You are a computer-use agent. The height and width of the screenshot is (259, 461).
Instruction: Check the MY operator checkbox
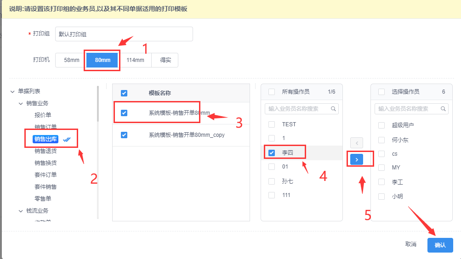coord(381,167)
